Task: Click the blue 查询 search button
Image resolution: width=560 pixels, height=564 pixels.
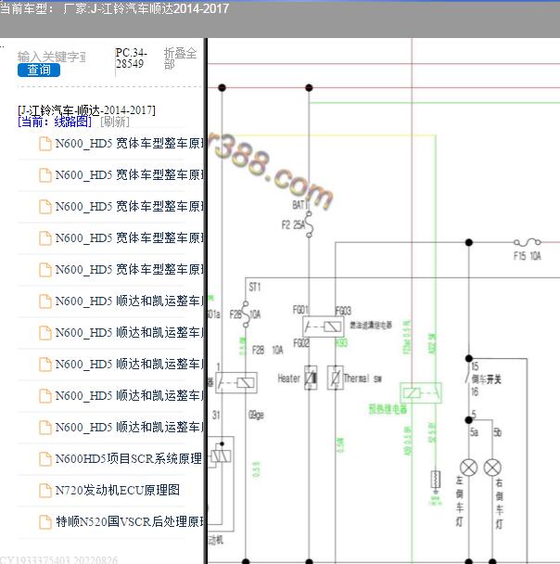Action: click(x=39, y=70)
